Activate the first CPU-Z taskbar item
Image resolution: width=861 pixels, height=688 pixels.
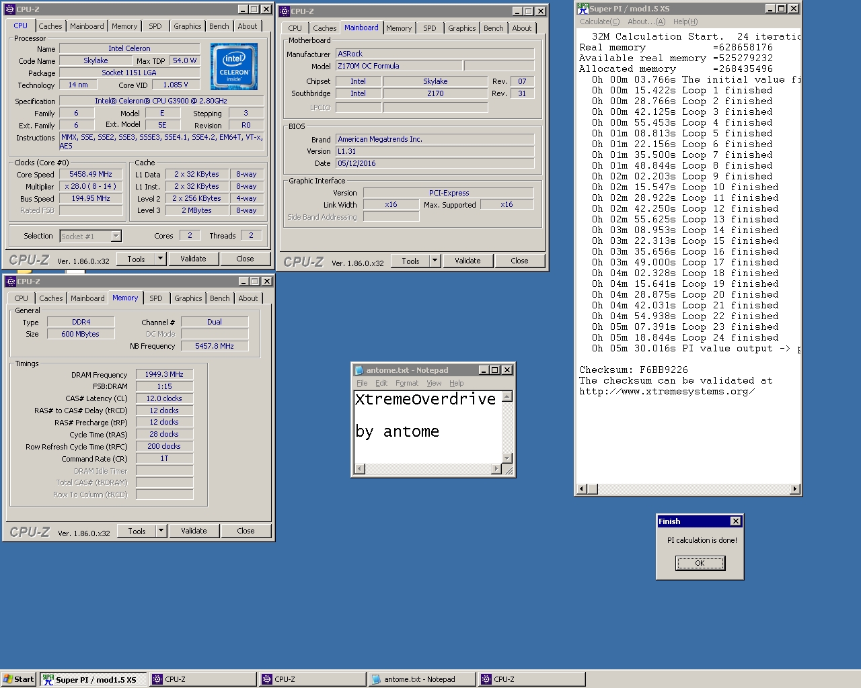point(203,680)
